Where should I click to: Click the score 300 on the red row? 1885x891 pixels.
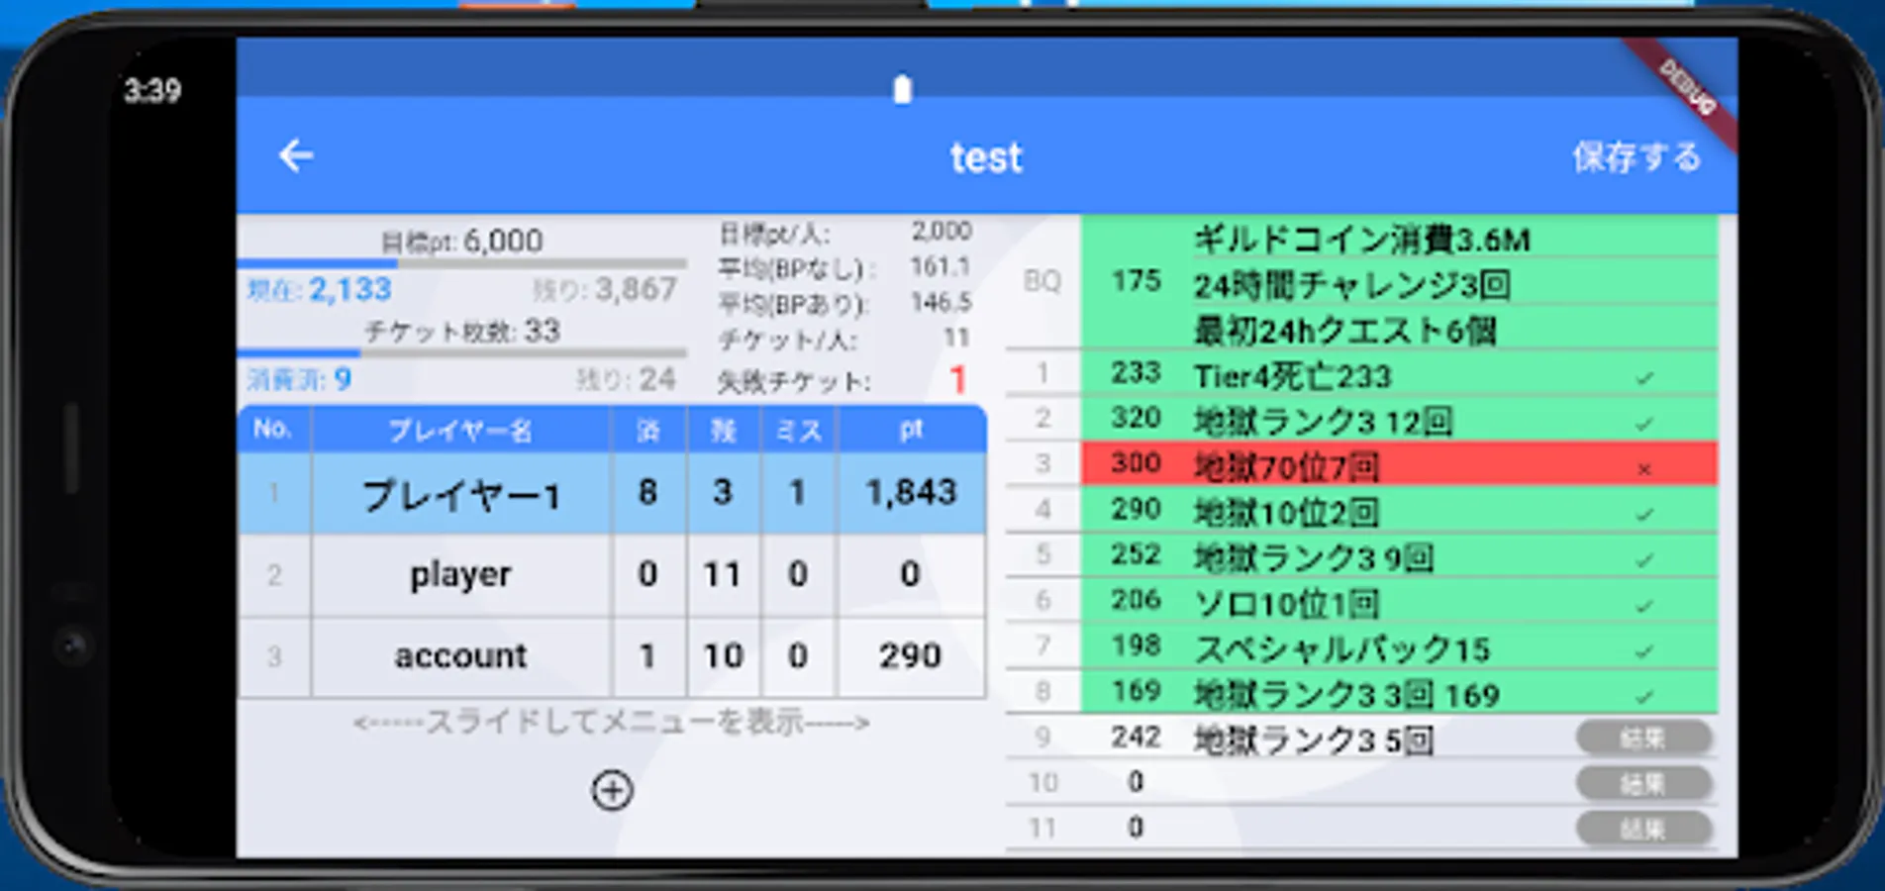click(1136, 462)
